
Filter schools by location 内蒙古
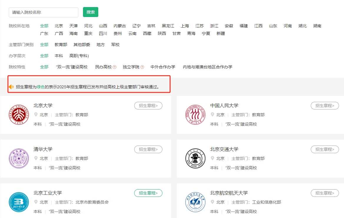(119, 26)
